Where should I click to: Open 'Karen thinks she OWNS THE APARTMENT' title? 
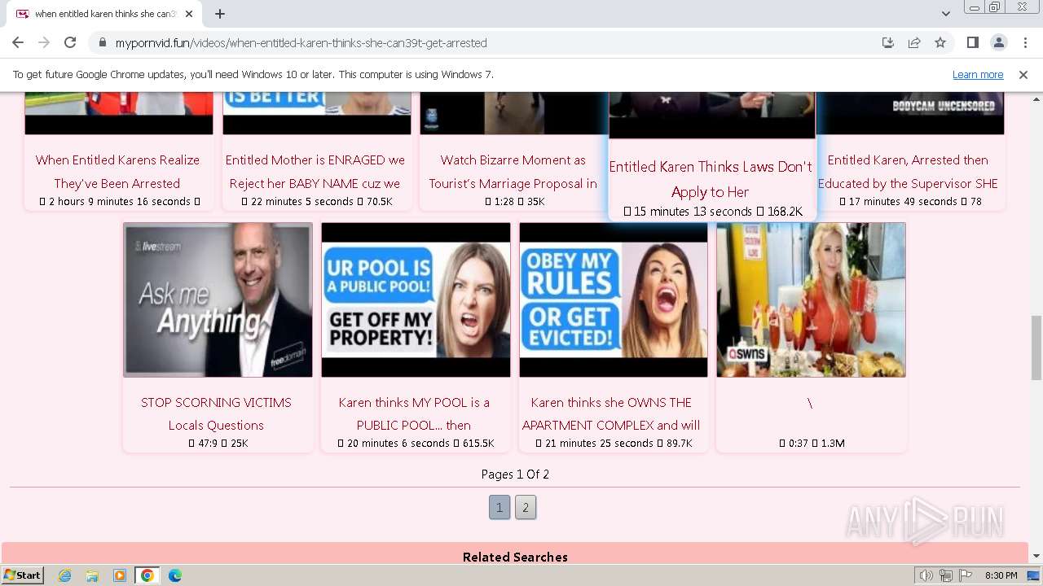click(x=611, y=413)
